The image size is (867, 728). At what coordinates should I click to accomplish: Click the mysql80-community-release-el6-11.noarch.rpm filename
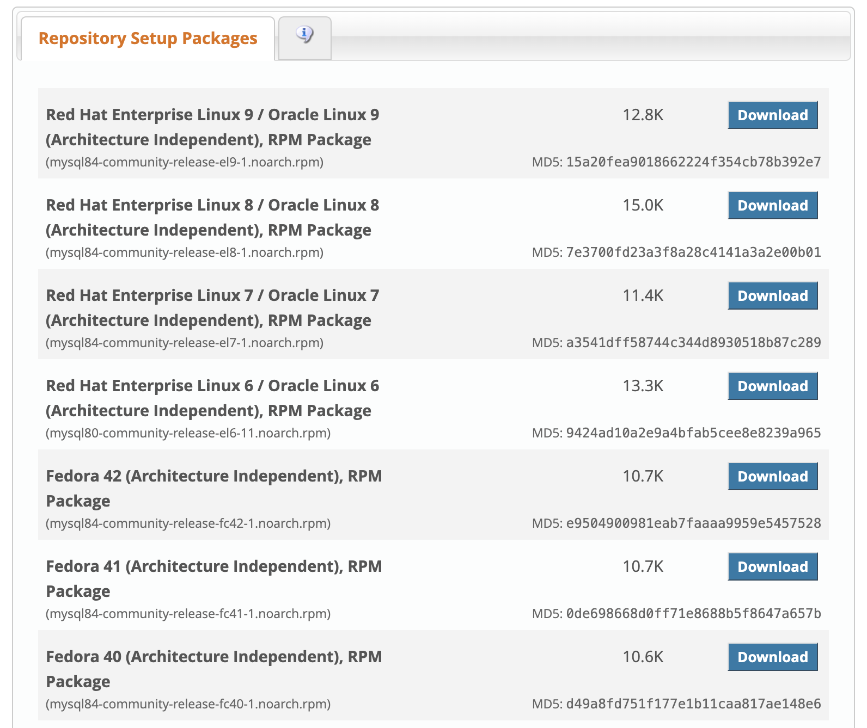[x=188, y=433]
